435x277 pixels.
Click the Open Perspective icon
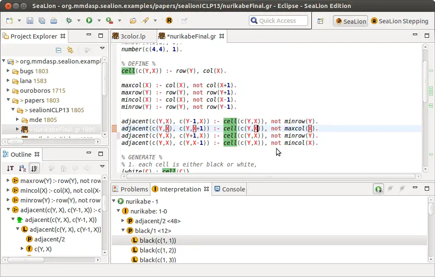(321, 21)
